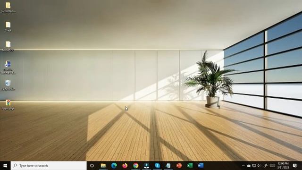This screenshot has width=302, height=170.
Task: Click the pen/link tray icon beside the speaker
Action: 265,166
